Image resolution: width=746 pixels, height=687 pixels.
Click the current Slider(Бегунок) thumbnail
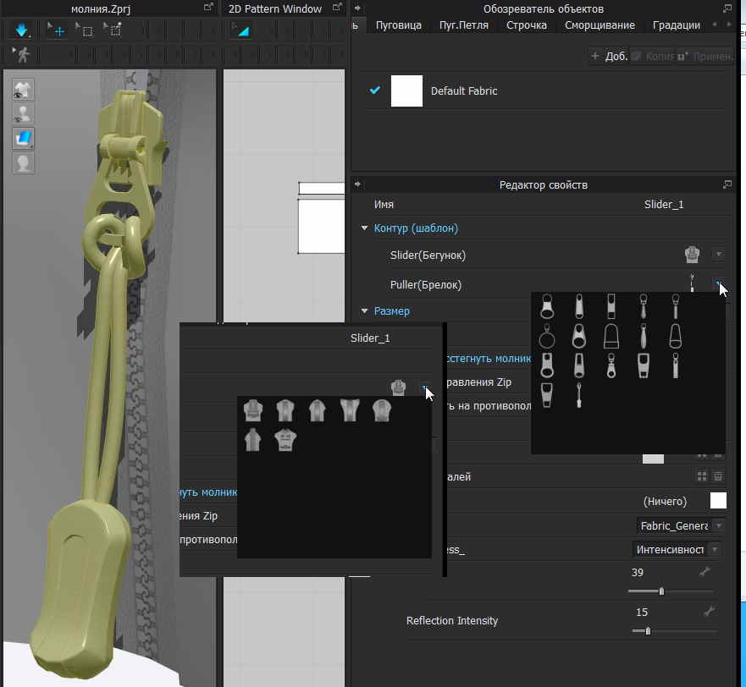tap(692, 255)
